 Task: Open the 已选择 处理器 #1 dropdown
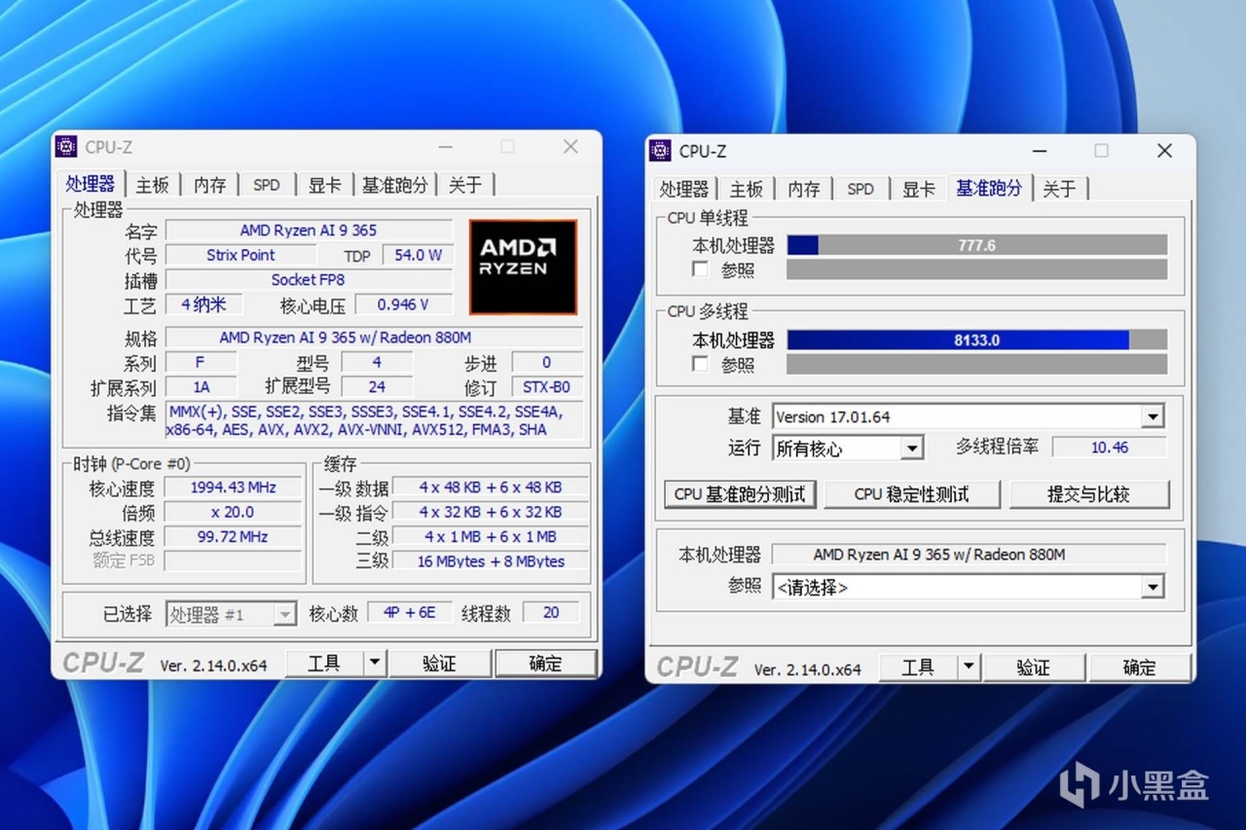click(284, 614)
